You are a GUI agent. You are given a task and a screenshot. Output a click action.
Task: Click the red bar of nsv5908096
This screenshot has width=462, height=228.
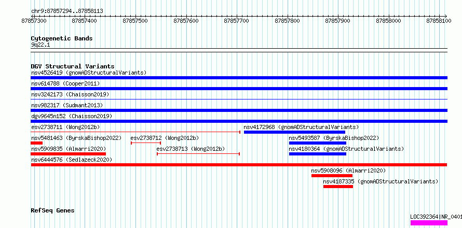[x=332, y=175]
